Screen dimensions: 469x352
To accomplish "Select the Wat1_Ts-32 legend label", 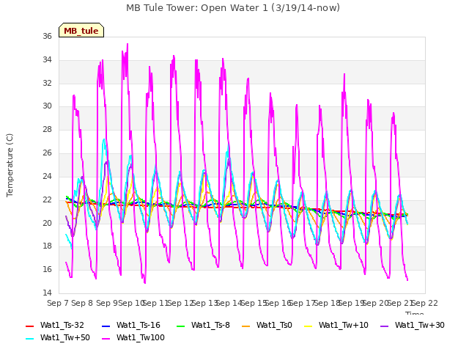I will [x=62, y=325].
